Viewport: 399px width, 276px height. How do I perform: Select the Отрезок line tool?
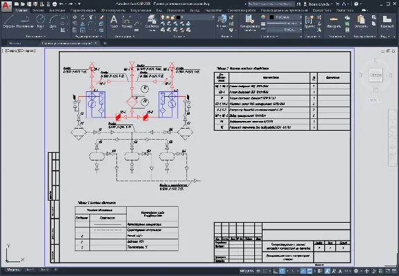[x=8, y=21]
